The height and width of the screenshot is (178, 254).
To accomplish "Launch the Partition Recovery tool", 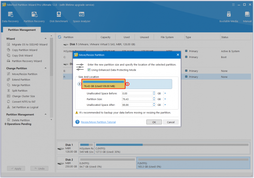I will click(x=34, y=17).
